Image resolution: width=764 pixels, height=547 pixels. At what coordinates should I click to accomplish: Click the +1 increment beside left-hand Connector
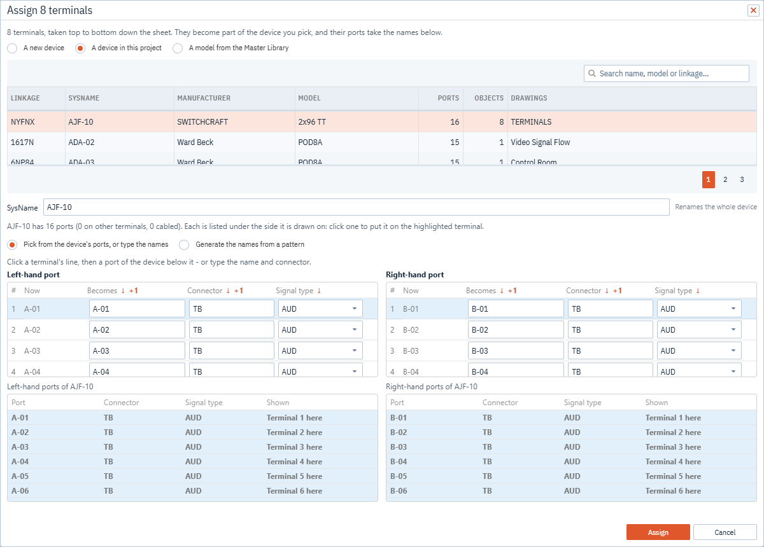239,291
